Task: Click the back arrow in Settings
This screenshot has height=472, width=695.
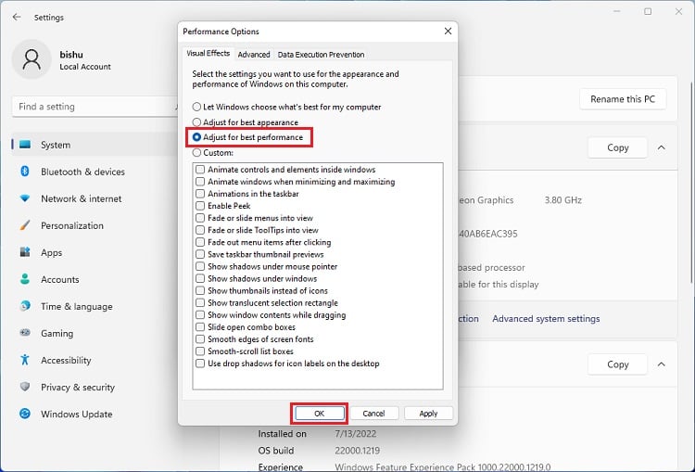Action: 17,17
